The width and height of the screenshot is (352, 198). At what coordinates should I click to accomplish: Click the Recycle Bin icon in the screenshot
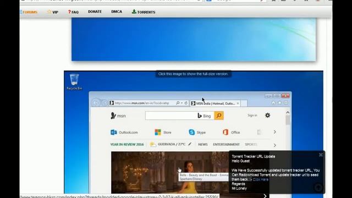click(x=74, y=82)
